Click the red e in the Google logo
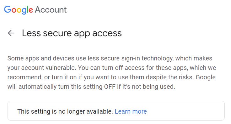231x124 pixels. click(30, 10)
